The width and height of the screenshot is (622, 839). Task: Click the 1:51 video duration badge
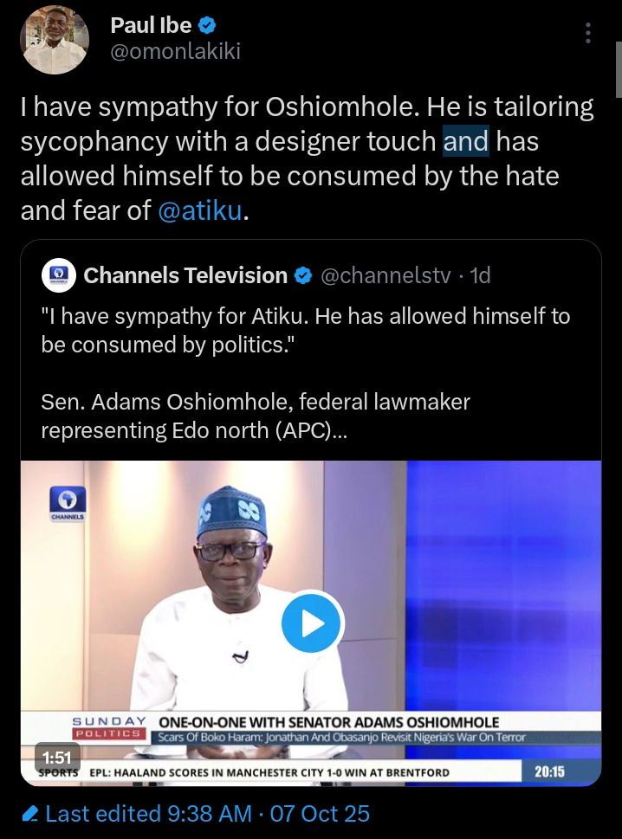point(56,758)
